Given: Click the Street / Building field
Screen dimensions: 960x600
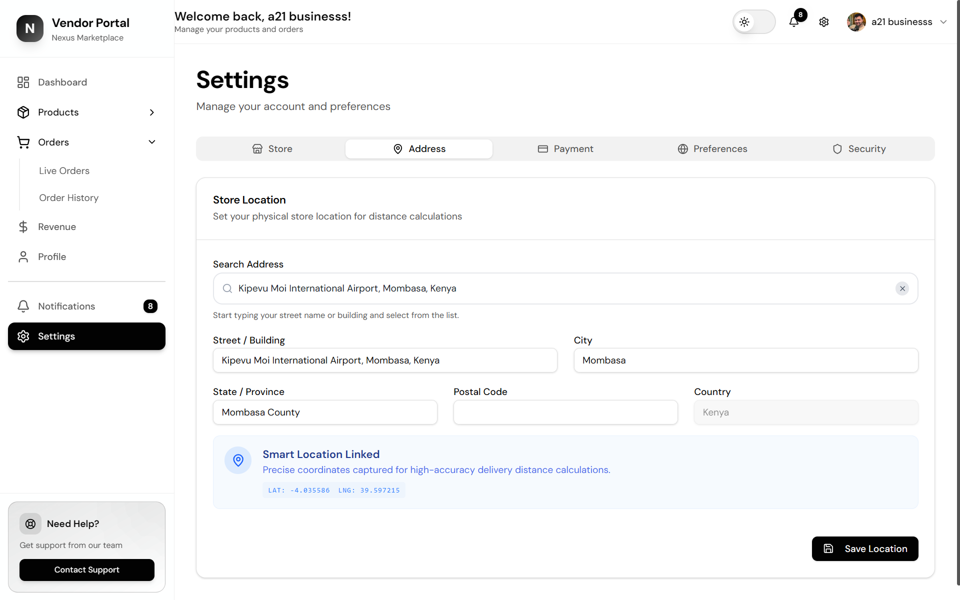Looking at the screenshot, I should 385,360.
